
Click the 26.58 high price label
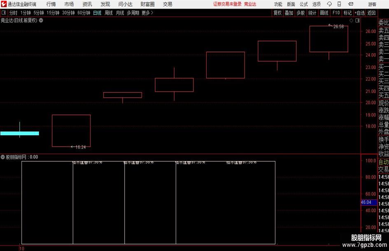click(x=339, y=27)
